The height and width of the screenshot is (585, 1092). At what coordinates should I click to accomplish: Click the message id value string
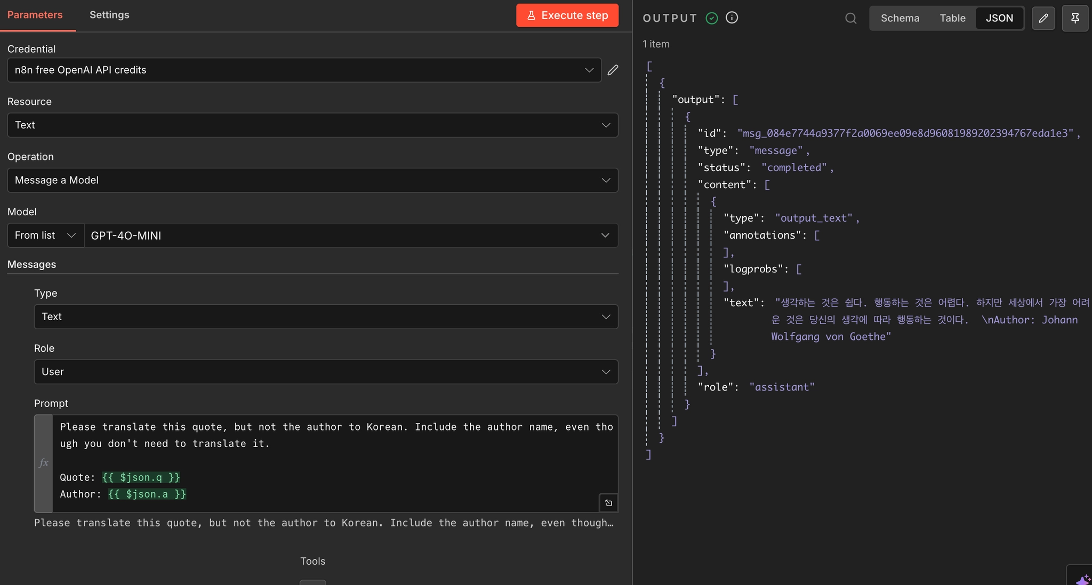pyautogui.click(x=905, y=133)
